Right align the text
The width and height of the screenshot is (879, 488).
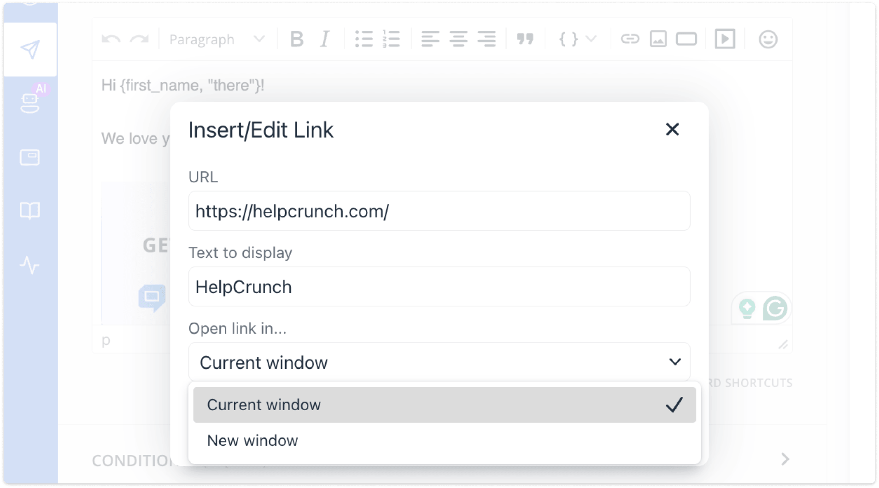coord(487,39)
